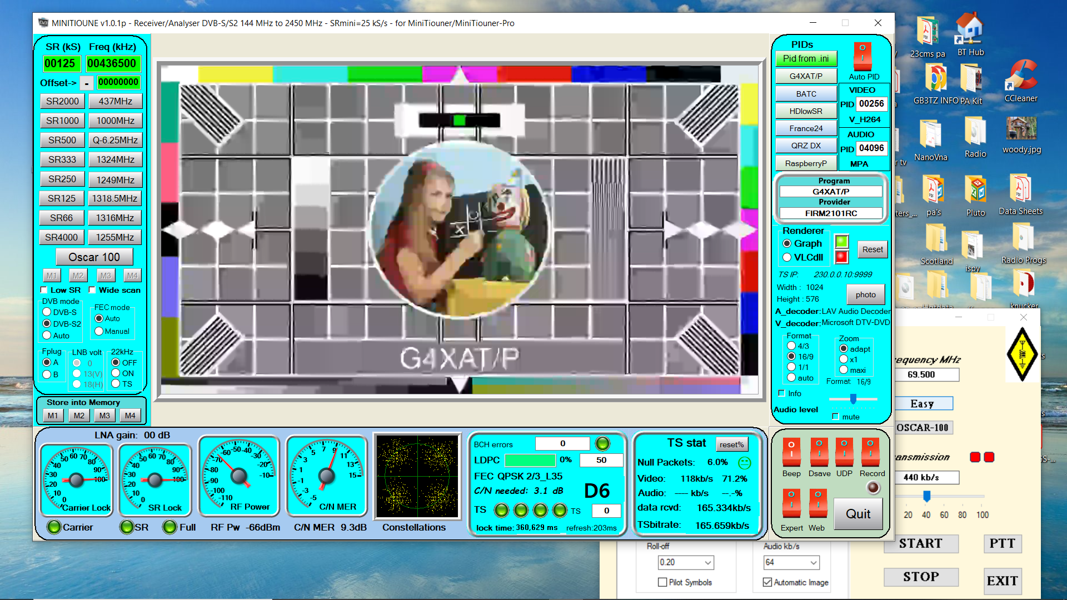Uncheck Automatic Image in background window
1067x600 pixels.
[x=767, y=582]
